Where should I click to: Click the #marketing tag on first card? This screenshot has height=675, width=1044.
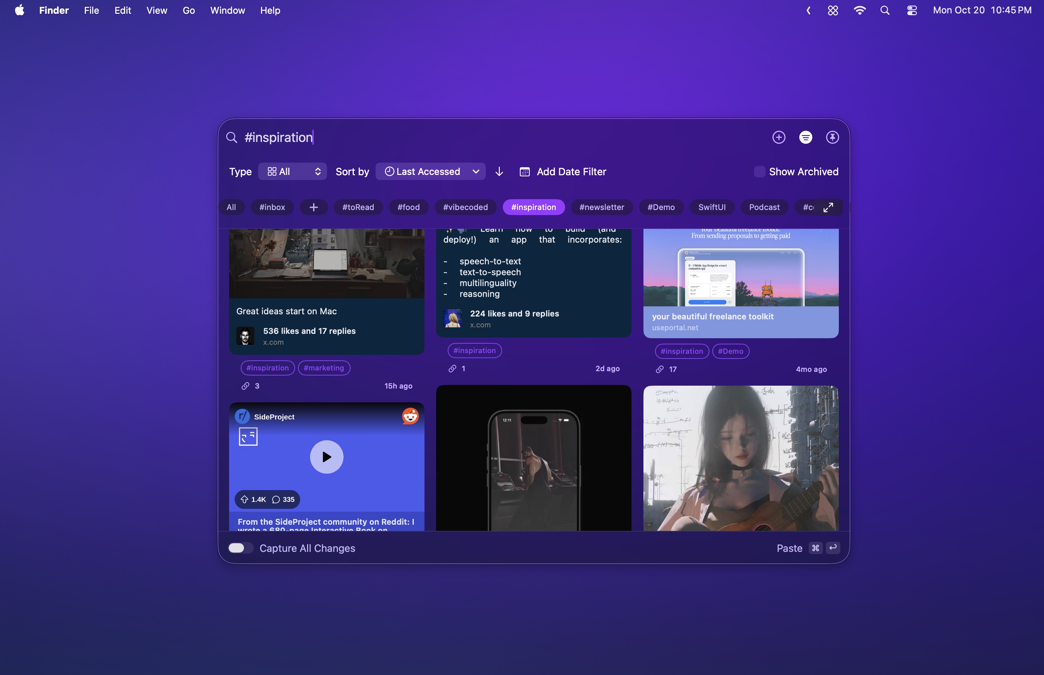(x=324, y=368)
